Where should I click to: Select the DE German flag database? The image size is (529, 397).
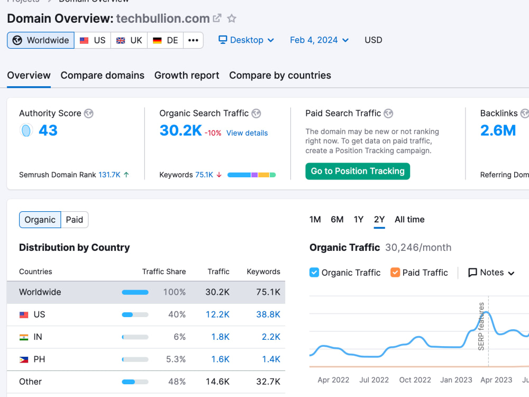click(x=165, y=40)
